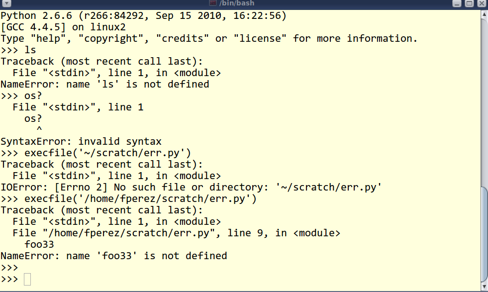Minimize the /bin/bash terminal window
Image resolution: width=488 pixels, height=292 pixels.
(x=457, y=3)
